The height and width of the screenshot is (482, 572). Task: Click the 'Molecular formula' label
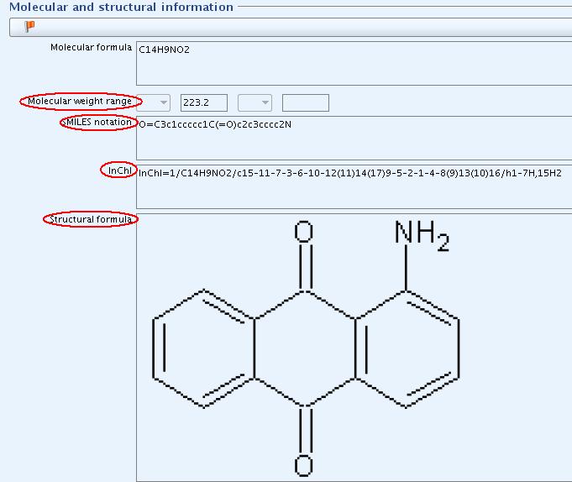point(91,47)
